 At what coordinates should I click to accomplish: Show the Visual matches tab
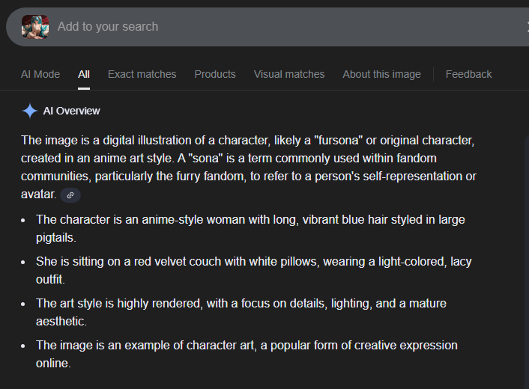pyautogui.click(x=289, y=74)
